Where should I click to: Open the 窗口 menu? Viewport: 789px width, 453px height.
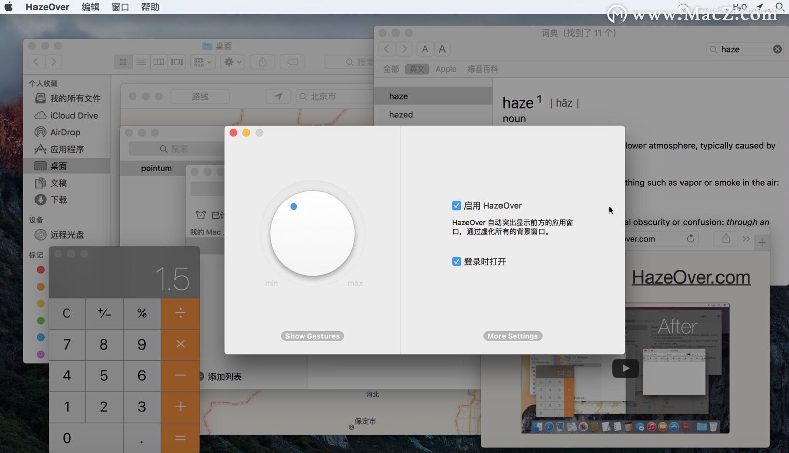point(120,7)
